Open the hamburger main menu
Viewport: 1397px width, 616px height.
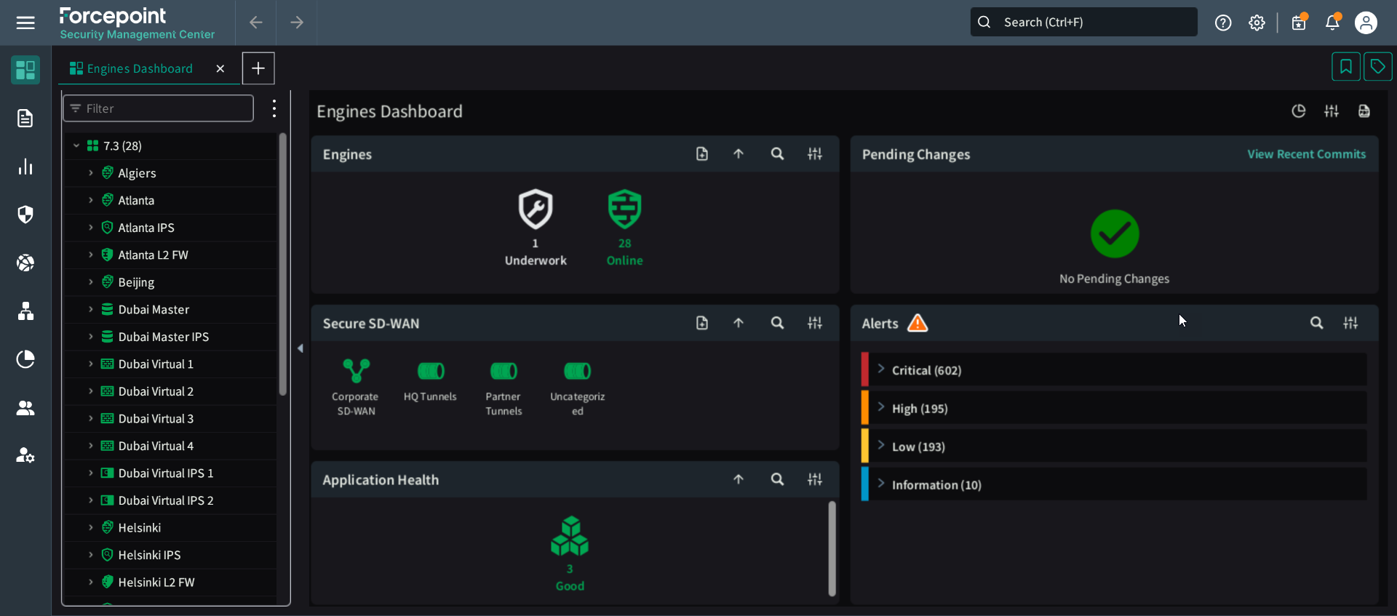coord(25,23)
